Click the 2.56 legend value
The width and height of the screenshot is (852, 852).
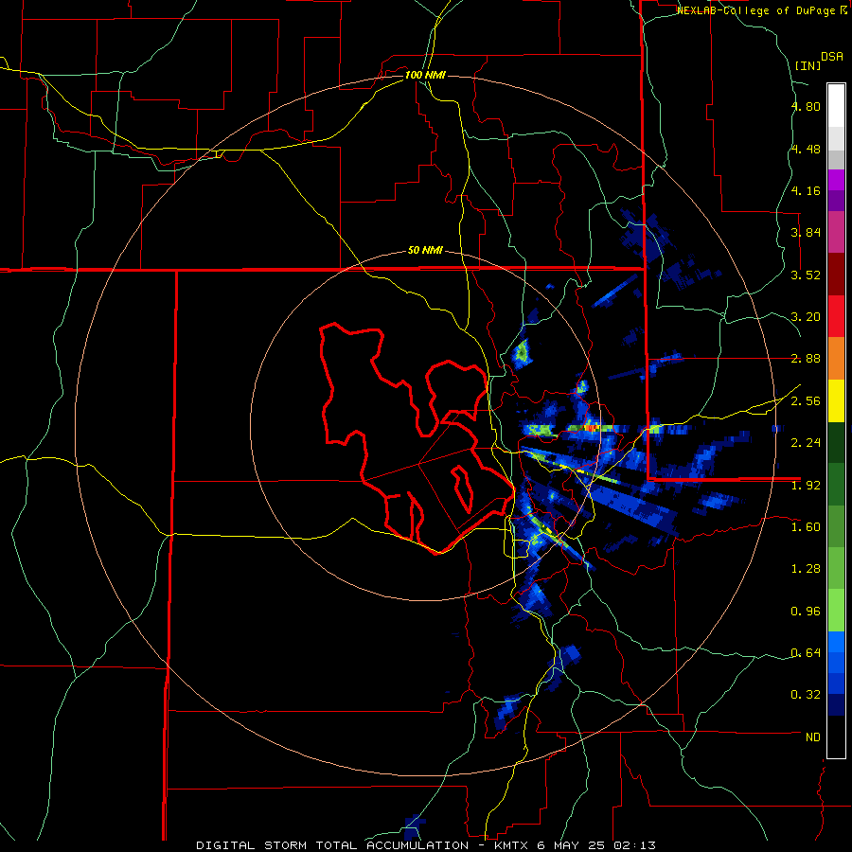[806, 401]
